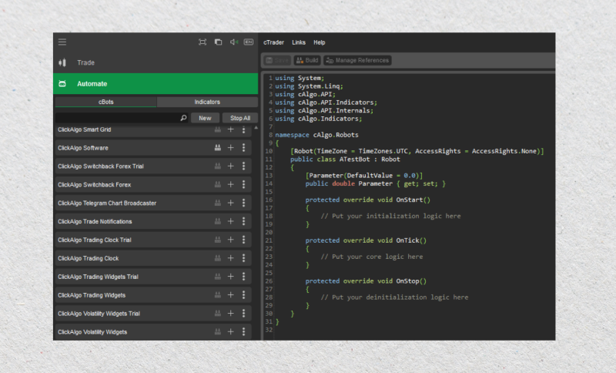The image size is (616, 373).
Task: Select ClickAlgo Trading Widgets Trial
Action: [153, 277]
